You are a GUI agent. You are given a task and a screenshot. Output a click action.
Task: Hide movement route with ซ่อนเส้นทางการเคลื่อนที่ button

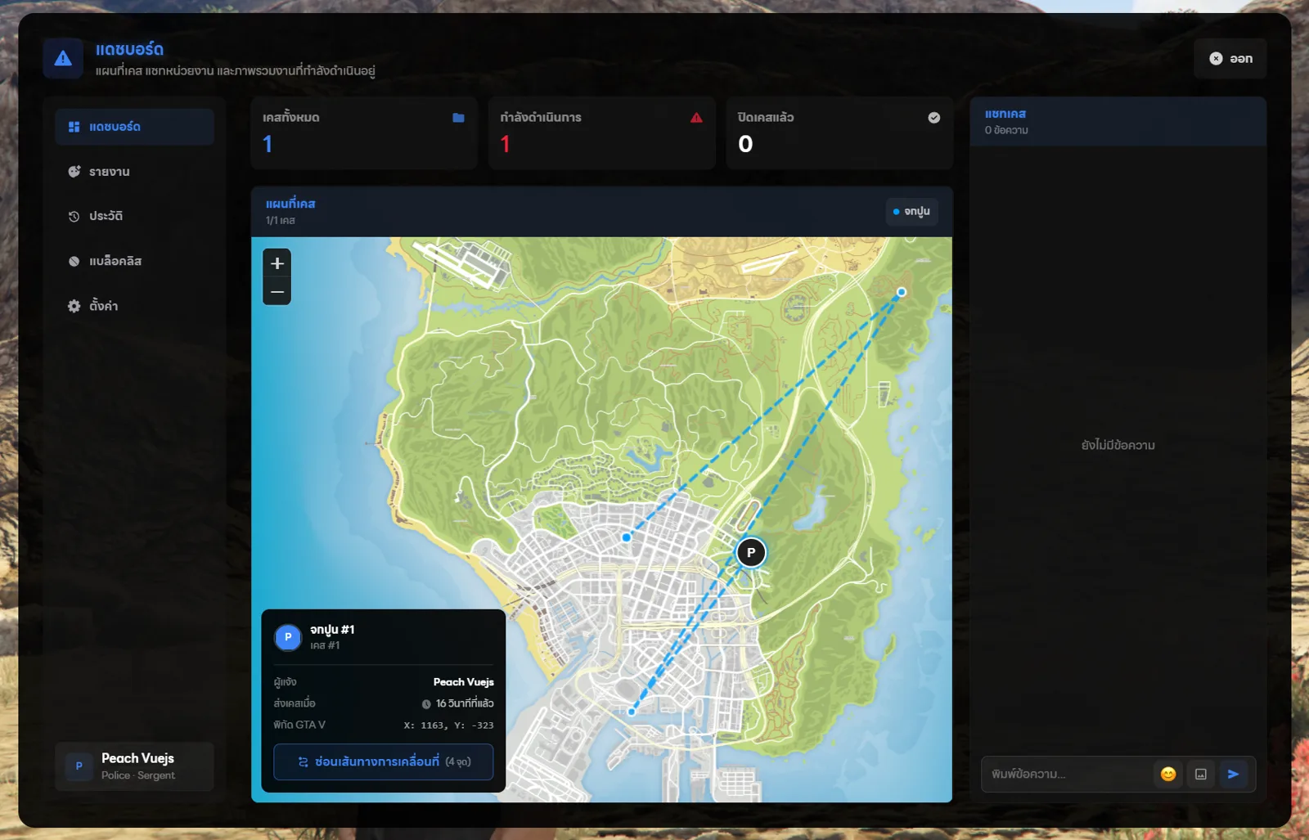(x=383, y=761)
